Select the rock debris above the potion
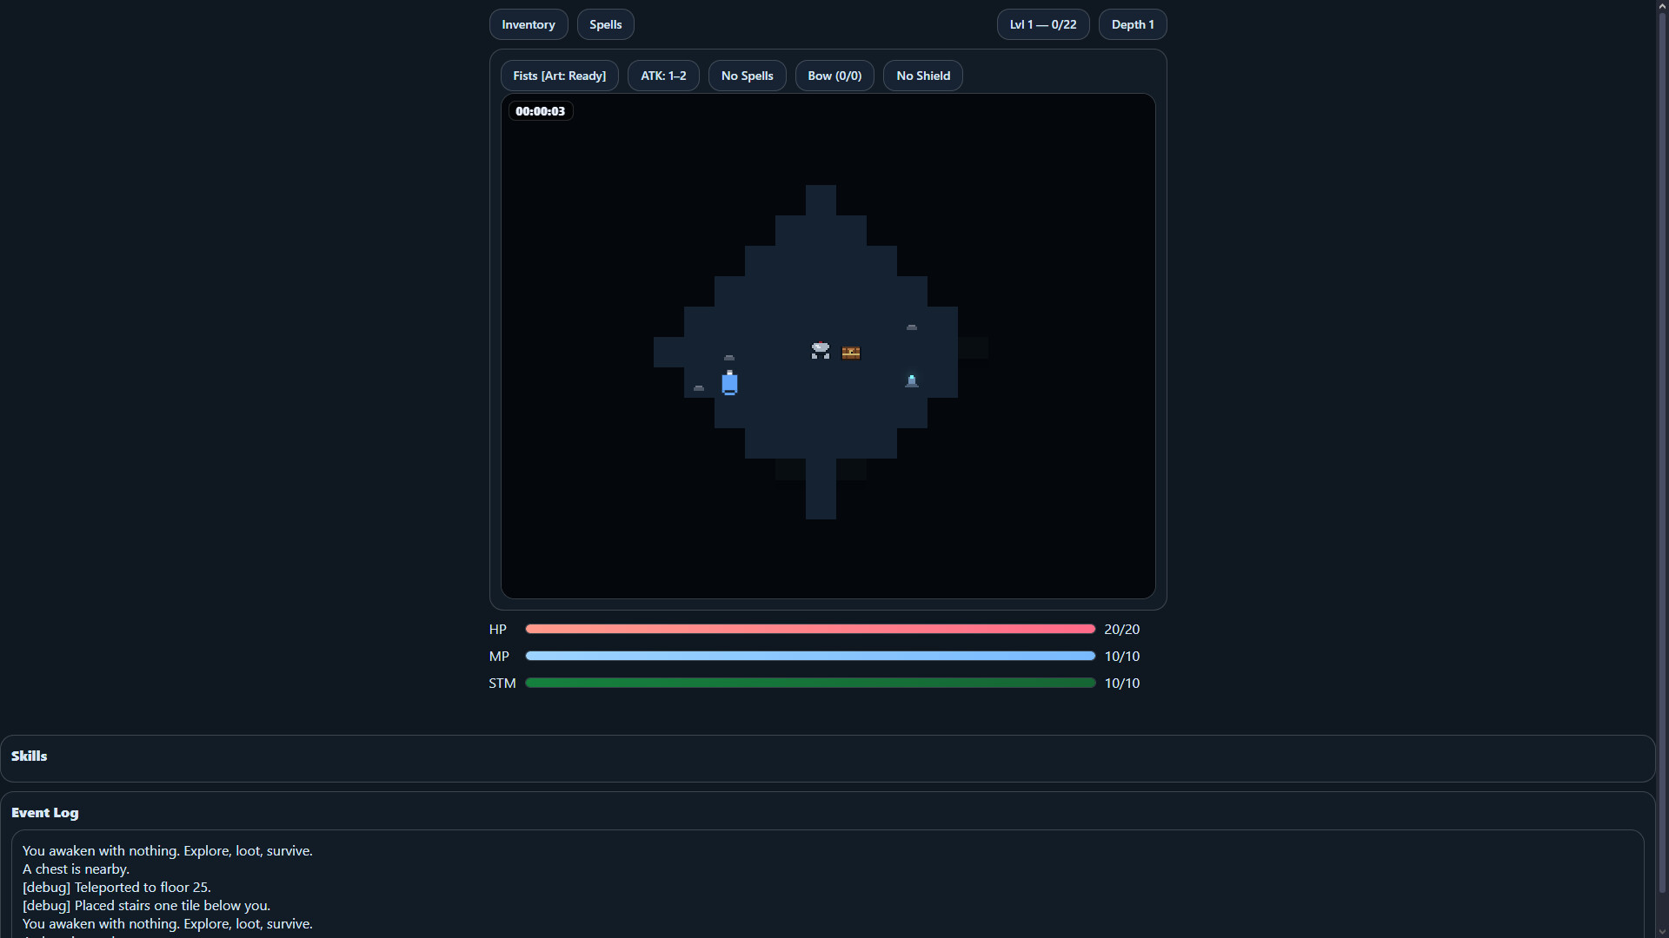This screenshot has width=1669, height=938. [x=729, y=357]
